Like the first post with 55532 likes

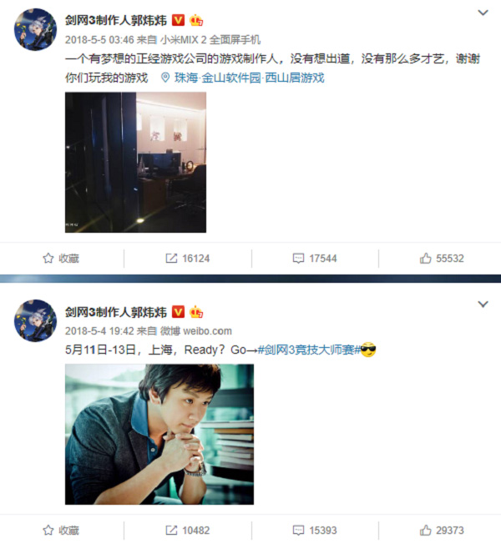tap(442, 259)
